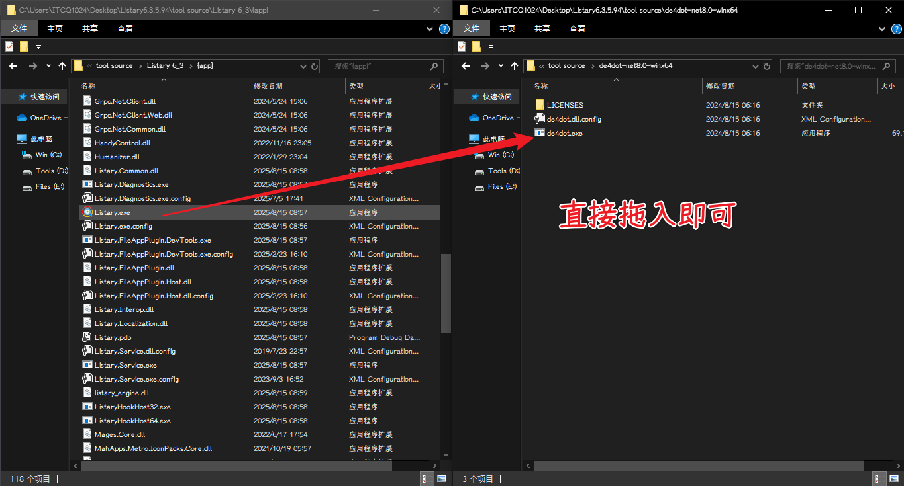Click Grpc.Net.Client.dll file icon

(87, 101)
